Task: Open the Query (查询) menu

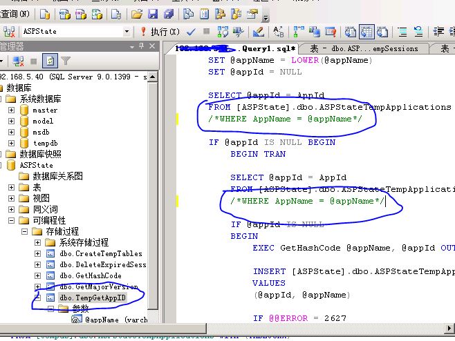Action: tap(14, 13)
